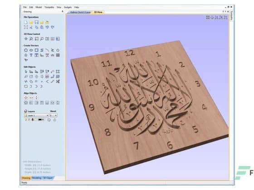Choose the Draw Star tool
The image size is (254, 190).
coord(26,55)
